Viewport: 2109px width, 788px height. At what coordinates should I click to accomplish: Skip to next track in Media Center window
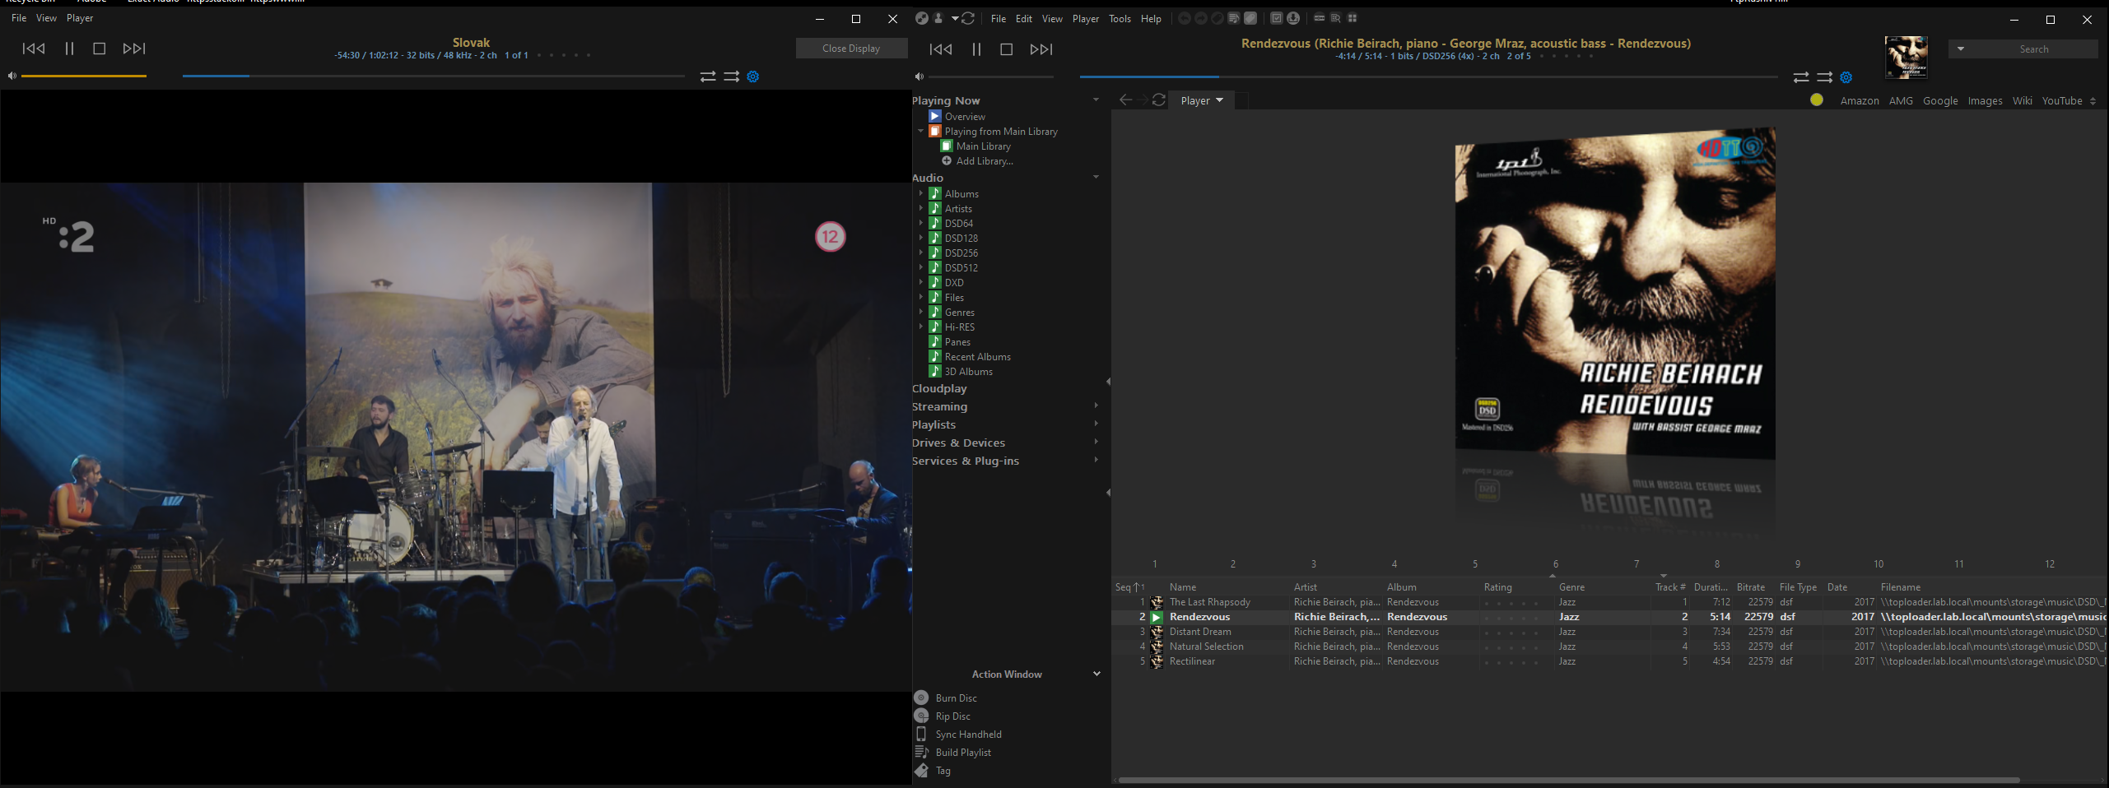tap(1041, 49)
